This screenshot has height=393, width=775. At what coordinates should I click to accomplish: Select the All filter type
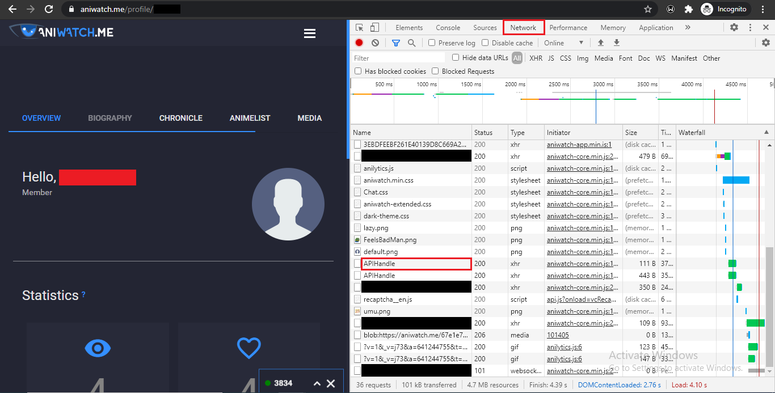pyautogui.click(x=517, y=58)
